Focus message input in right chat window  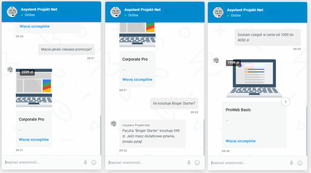pyautogui.click(x=249, y=163)
